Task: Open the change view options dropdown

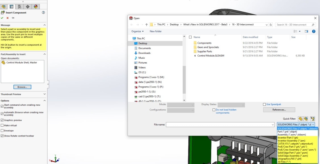Action: (300, 31)
